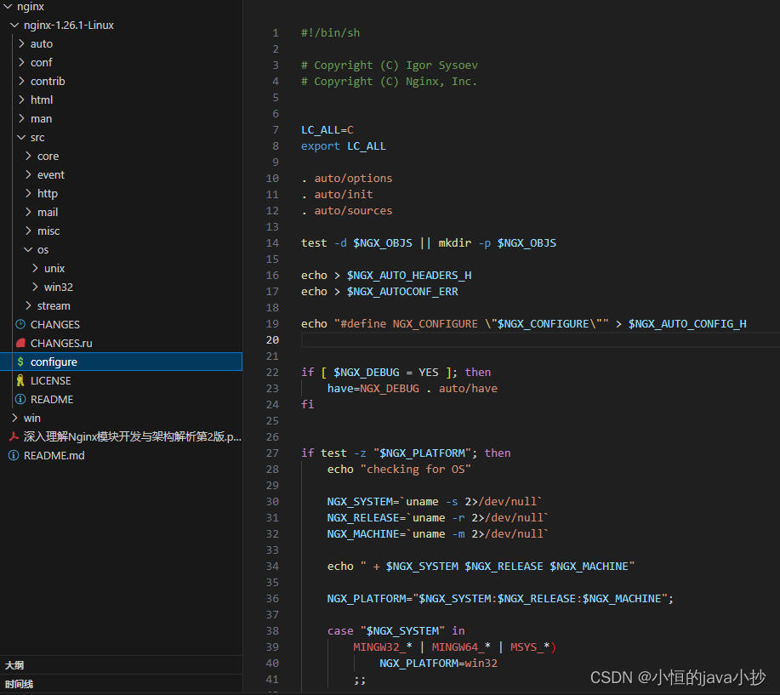Expand the stream folder chevron
Viewport: 780px width, 695px height.
[28, 305]
